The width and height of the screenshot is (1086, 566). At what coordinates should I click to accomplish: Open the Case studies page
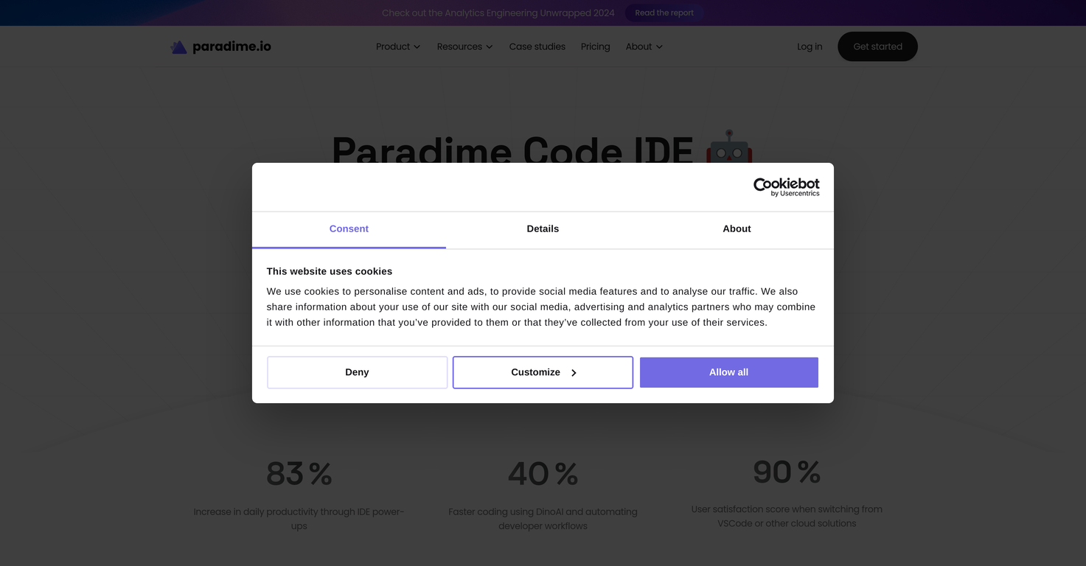[537, 46]
